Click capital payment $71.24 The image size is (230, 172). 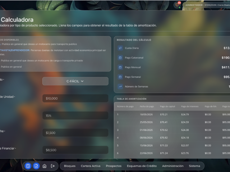164,153
